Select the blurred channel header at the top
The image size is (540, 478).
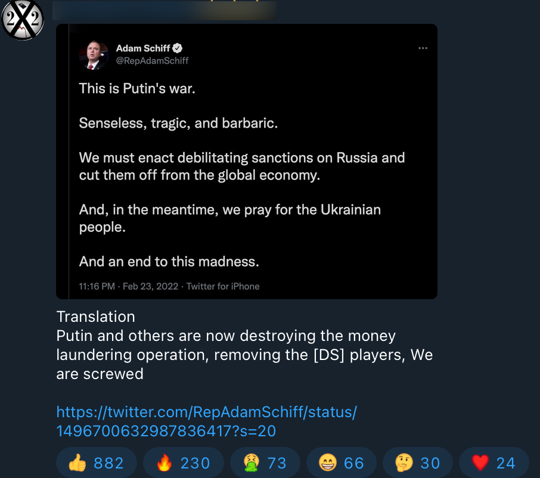165,10
